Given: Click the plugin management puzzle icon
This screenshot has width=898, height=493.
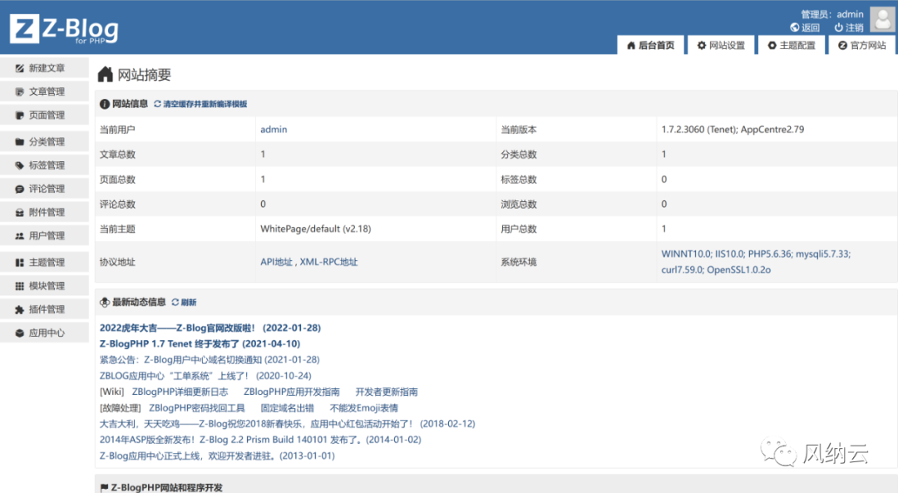Looking at the screenshot, I should click(19, 309).
